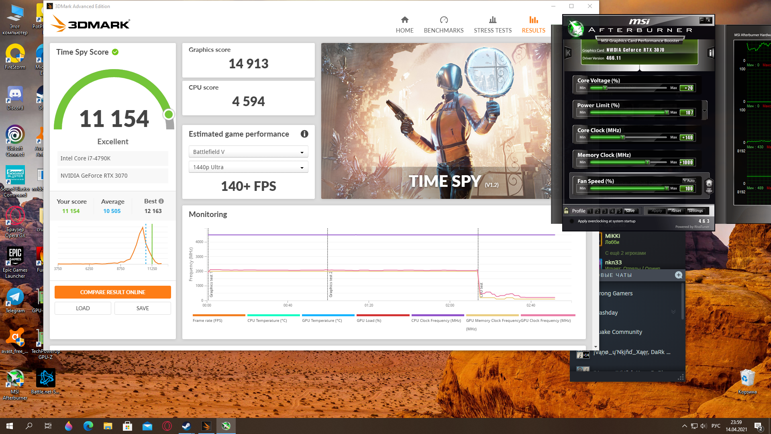
Task: Open the 1440p Ultra resolution dropdown
Action: pyautogui.click(x=248, y=167)
